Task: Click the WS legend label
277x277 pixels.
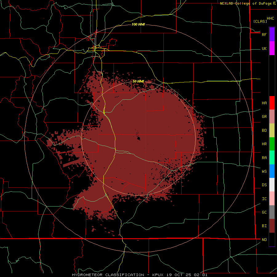Action: point(264,171)
